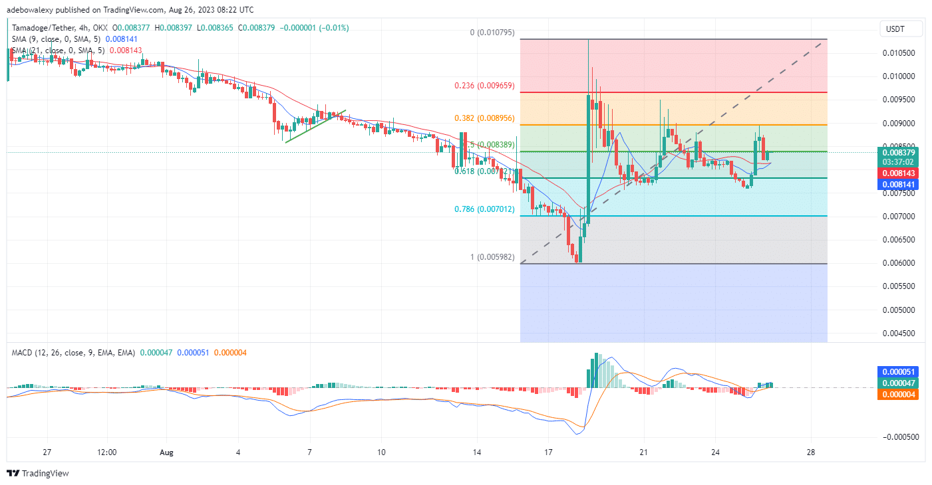Click the green MACD histogram tag 0.000047 on axis
Screen dimensions: 932x485
click(899, 383)
